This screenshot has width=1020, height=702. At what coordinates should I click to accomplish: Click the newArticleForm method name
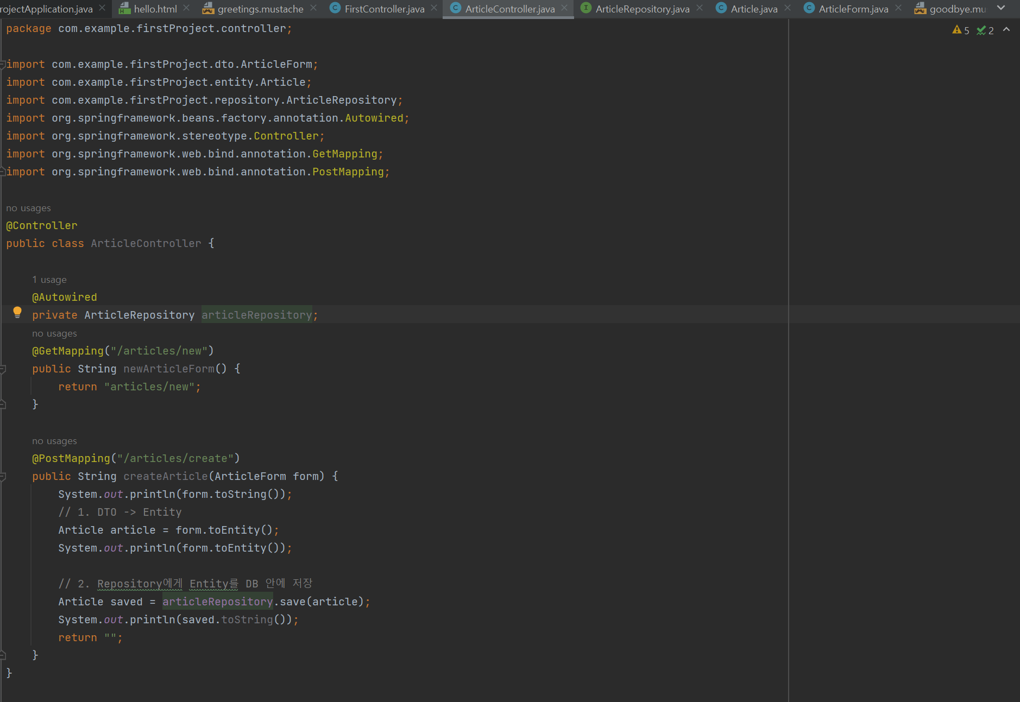pyautogui.click(x=169, y=369)
